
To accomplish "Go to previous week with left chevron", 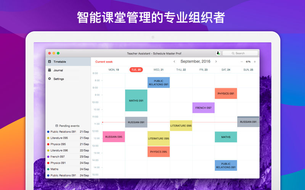I will [174, 62].
